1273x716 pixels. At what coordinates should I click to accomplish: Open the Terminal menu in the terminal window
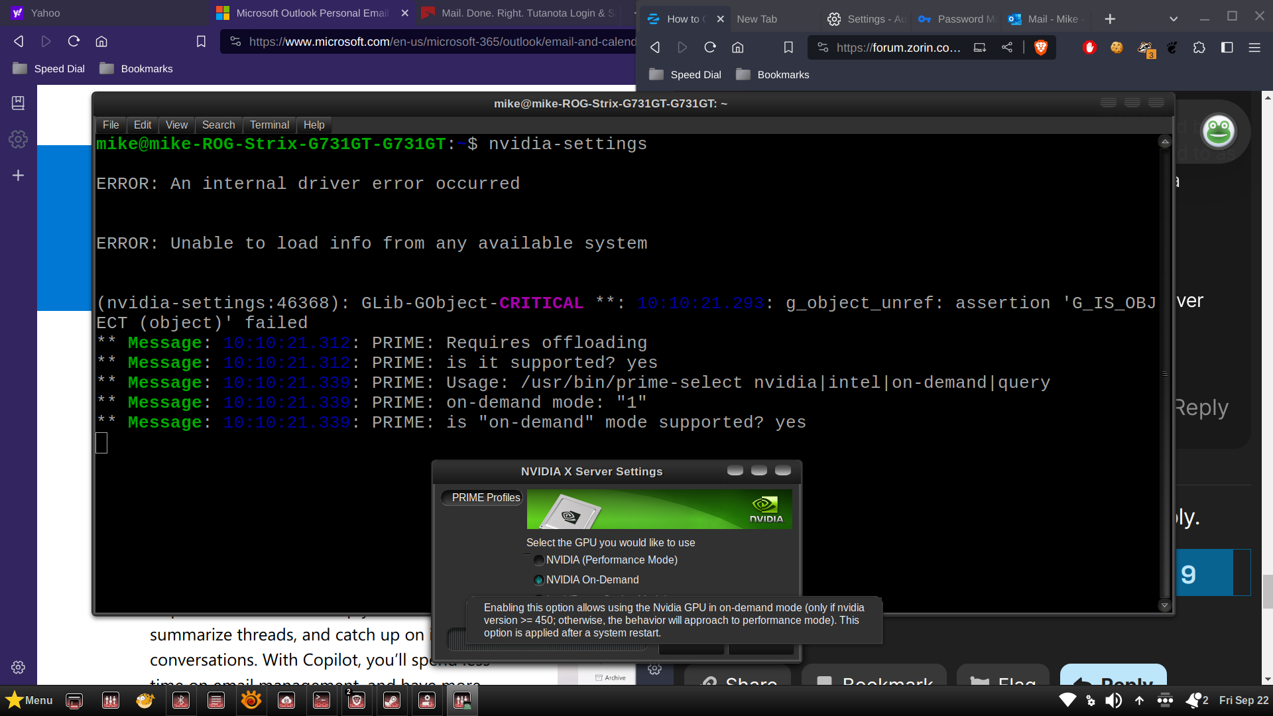click(269, 125)
